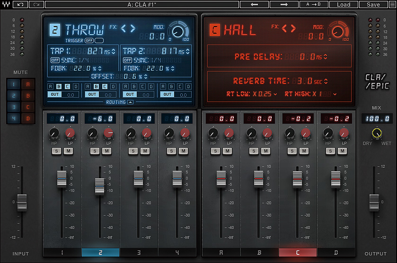Screen dimensions: 397x263
Task: Click the MIX value field 100.0
Action: click(x=377, y=118)
